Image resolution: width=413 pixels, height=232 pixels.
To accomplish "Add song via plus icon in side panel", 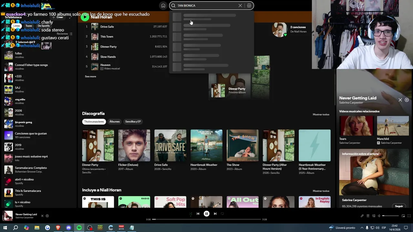I will coord(407,100).
